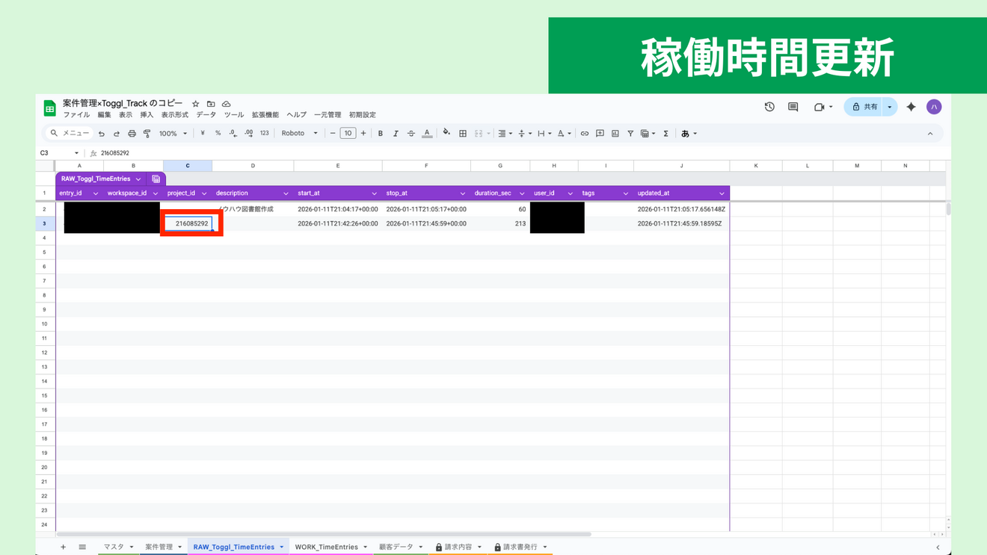Open the zoom 100% dropdown
Viewport: 987px width, 555px height.
coord(173,134)
